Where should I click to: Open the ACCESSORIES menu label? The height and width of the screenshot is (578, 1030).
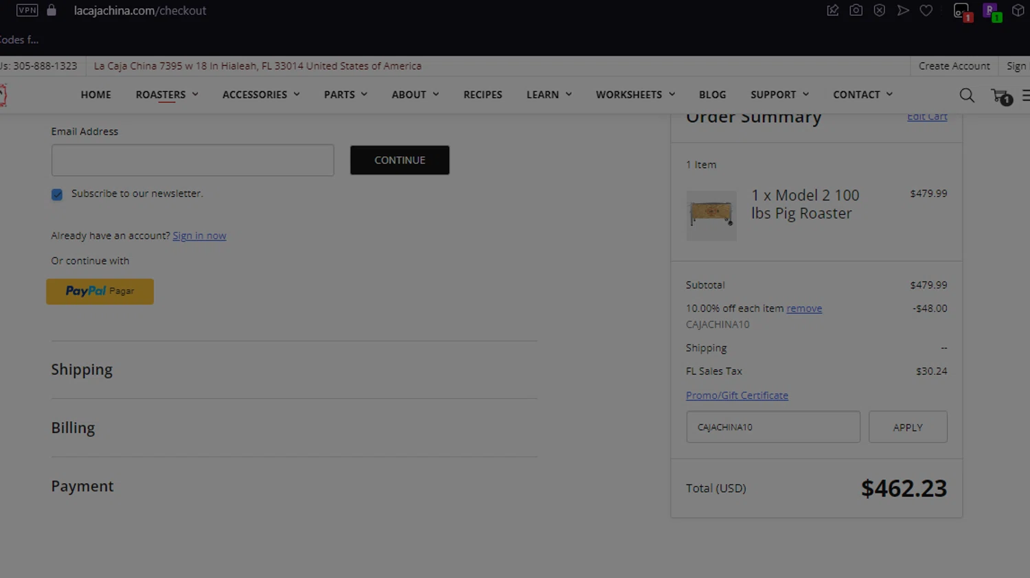(255, 95)
